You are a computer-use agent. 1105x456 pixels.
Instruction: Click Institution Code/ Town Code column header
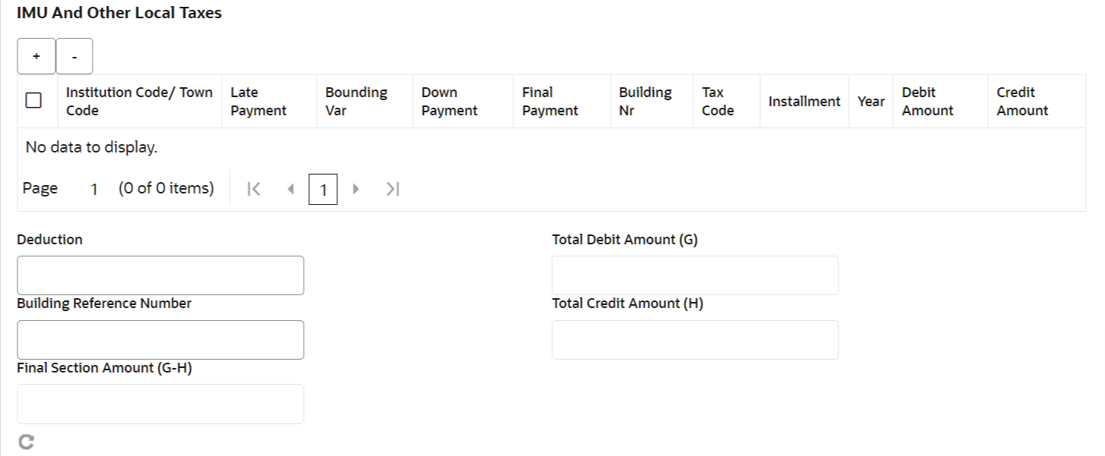pyautogui.click(x=139, y=101)
